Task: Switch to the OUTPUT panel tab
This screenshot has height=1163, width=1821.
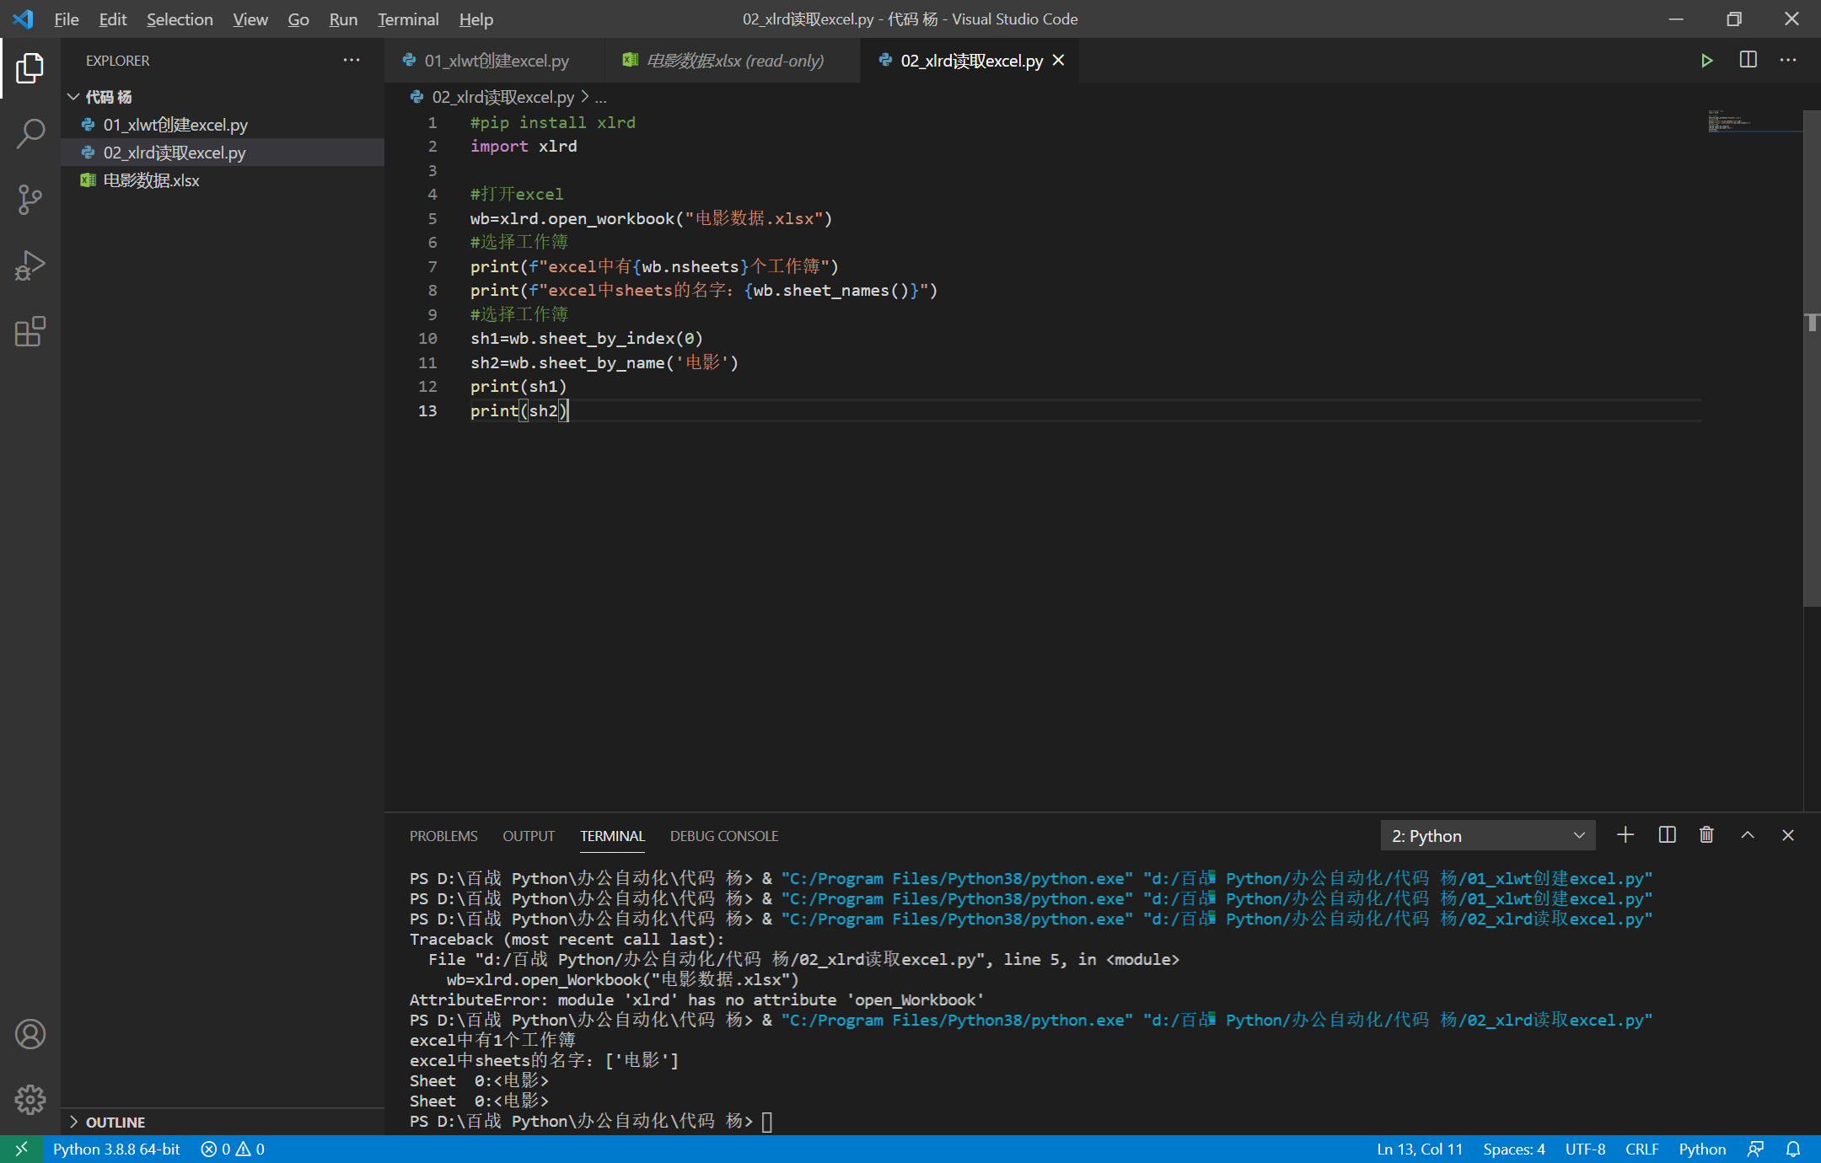Action: pyautogui.click(x=529, y=836)
